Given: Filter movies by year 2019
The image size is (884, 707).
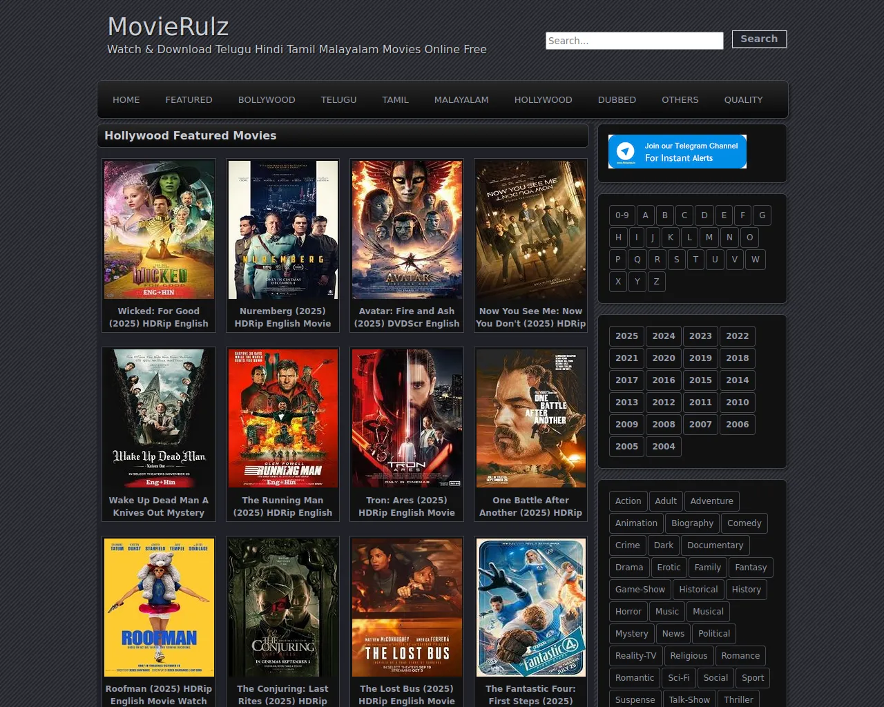Looking at the screenshot, I should pos(700,358).
